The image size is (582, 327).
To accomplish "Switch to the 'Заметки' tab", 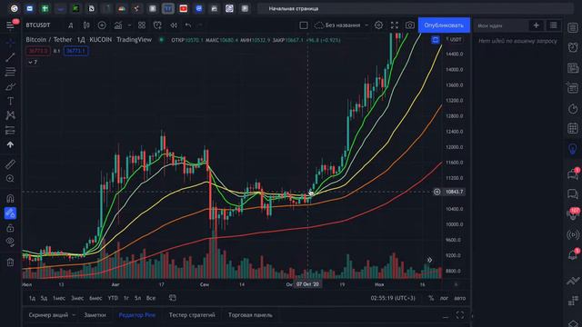I will pos(95,315).
